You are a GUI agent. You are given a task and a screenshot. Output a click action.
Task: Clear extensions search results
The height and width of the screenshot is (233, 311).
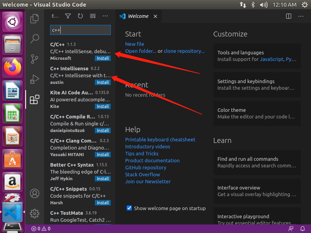click(93, 16)
